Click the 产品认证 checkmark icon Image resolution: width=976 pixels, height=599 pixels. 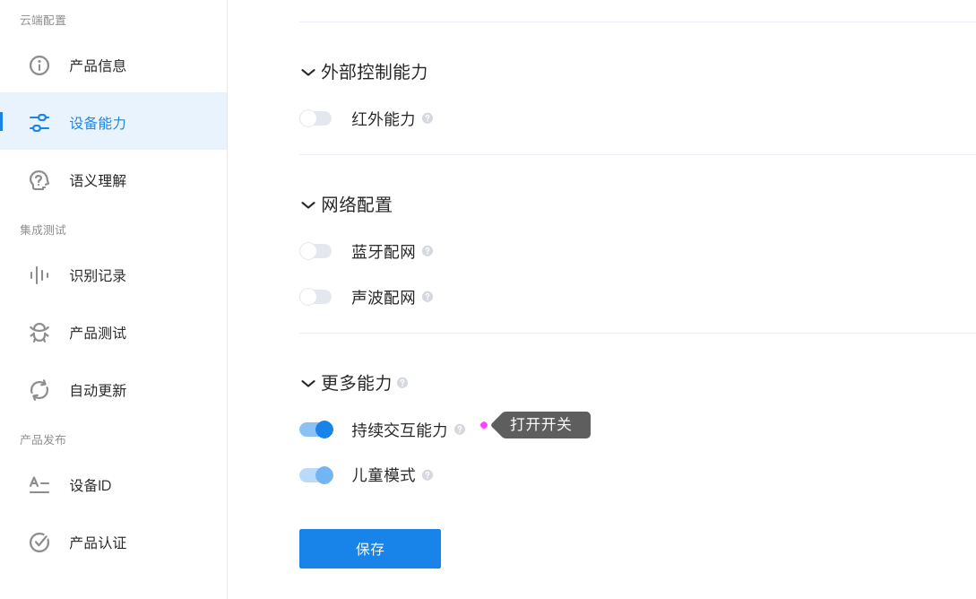tap(39, 543)
